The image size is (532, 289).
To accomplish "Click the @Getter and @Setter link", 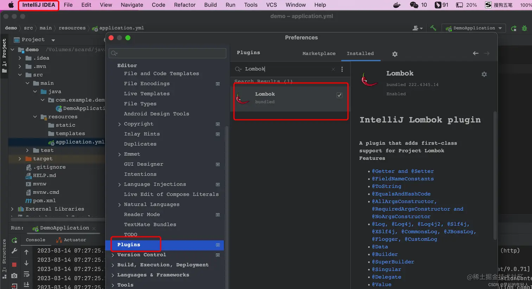I will [403, 171].
